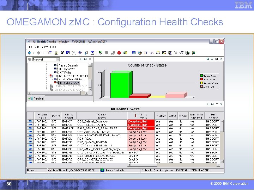
Task: Select Health Check Status tree item
Action: tap(71, 79)
